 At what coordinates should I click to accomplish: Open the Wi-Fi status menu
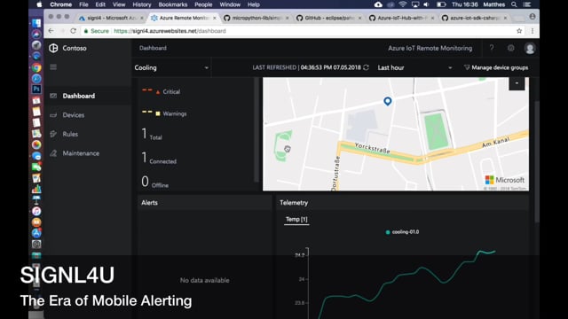click(x=402, y=4)
